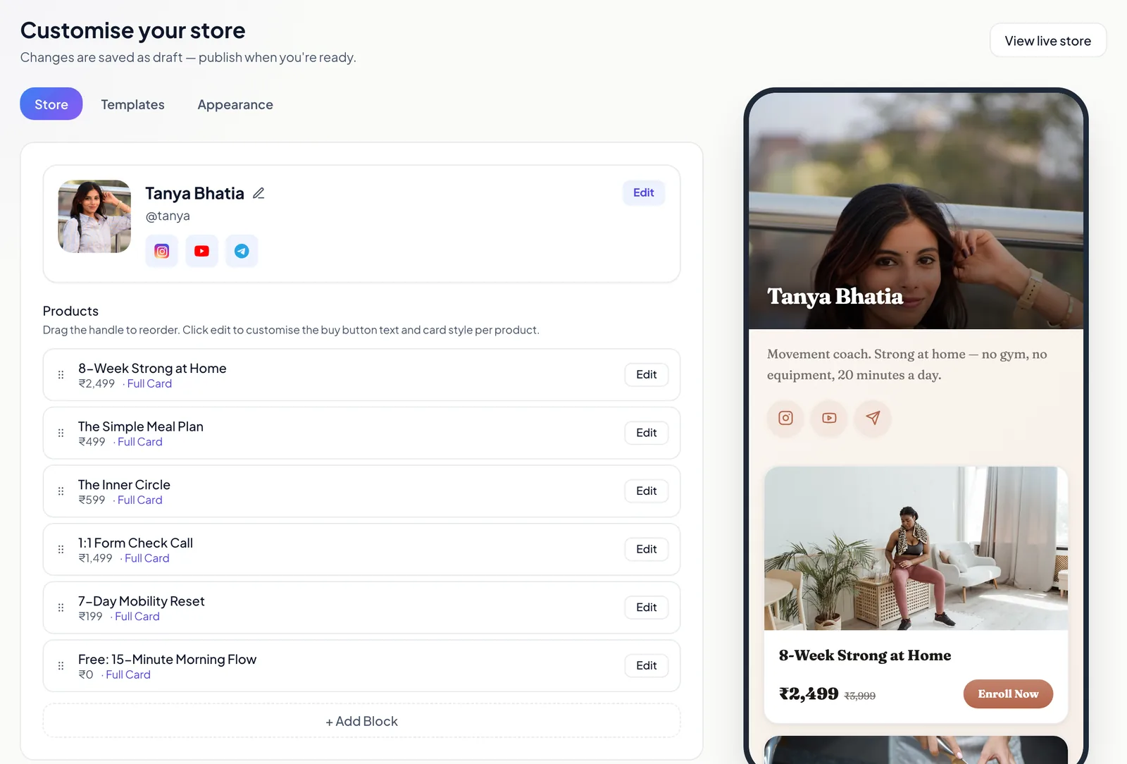Click View live store button
The image size is (1127, 764).
coord(1047,41)
